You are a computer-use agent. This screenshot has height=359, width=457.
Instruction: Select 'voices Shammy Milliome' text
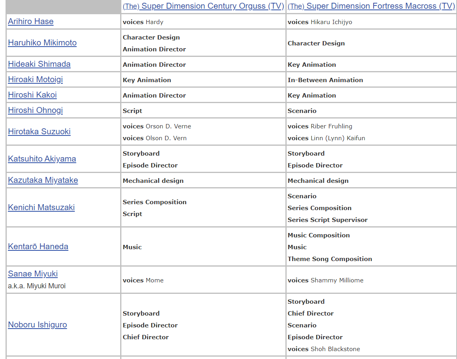coord(325,280)
